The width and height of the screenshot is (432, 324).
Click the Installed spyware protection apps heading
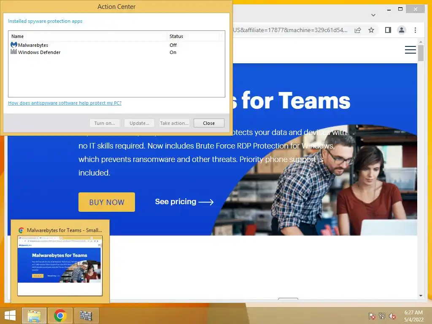coord(45,21)
